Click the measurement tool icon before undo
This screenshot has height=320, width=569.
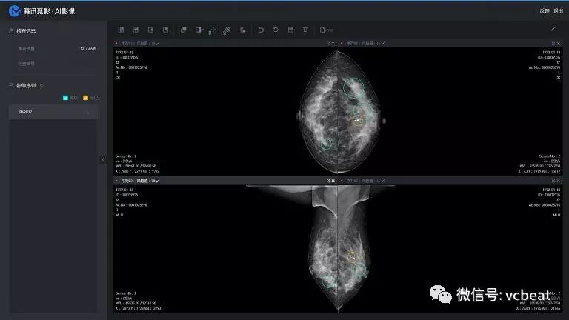(x=243, y=30)
